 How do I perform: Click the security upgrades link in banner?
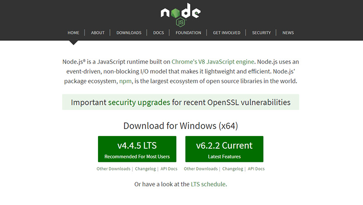[139, 102]
